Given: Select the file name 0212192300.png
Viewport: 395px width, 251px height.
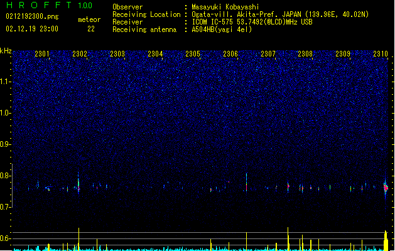Looking at the screenshot, I should point(32,16).
